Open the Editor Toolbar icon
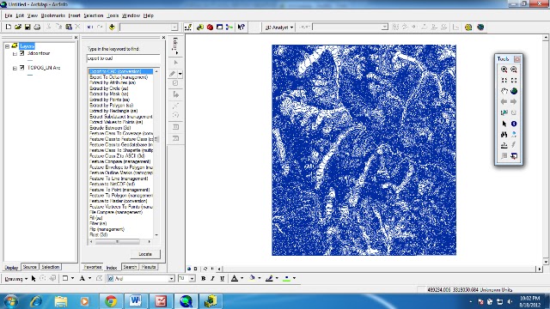550x309 pixels. pyautogui.click(x=188, y=27)
